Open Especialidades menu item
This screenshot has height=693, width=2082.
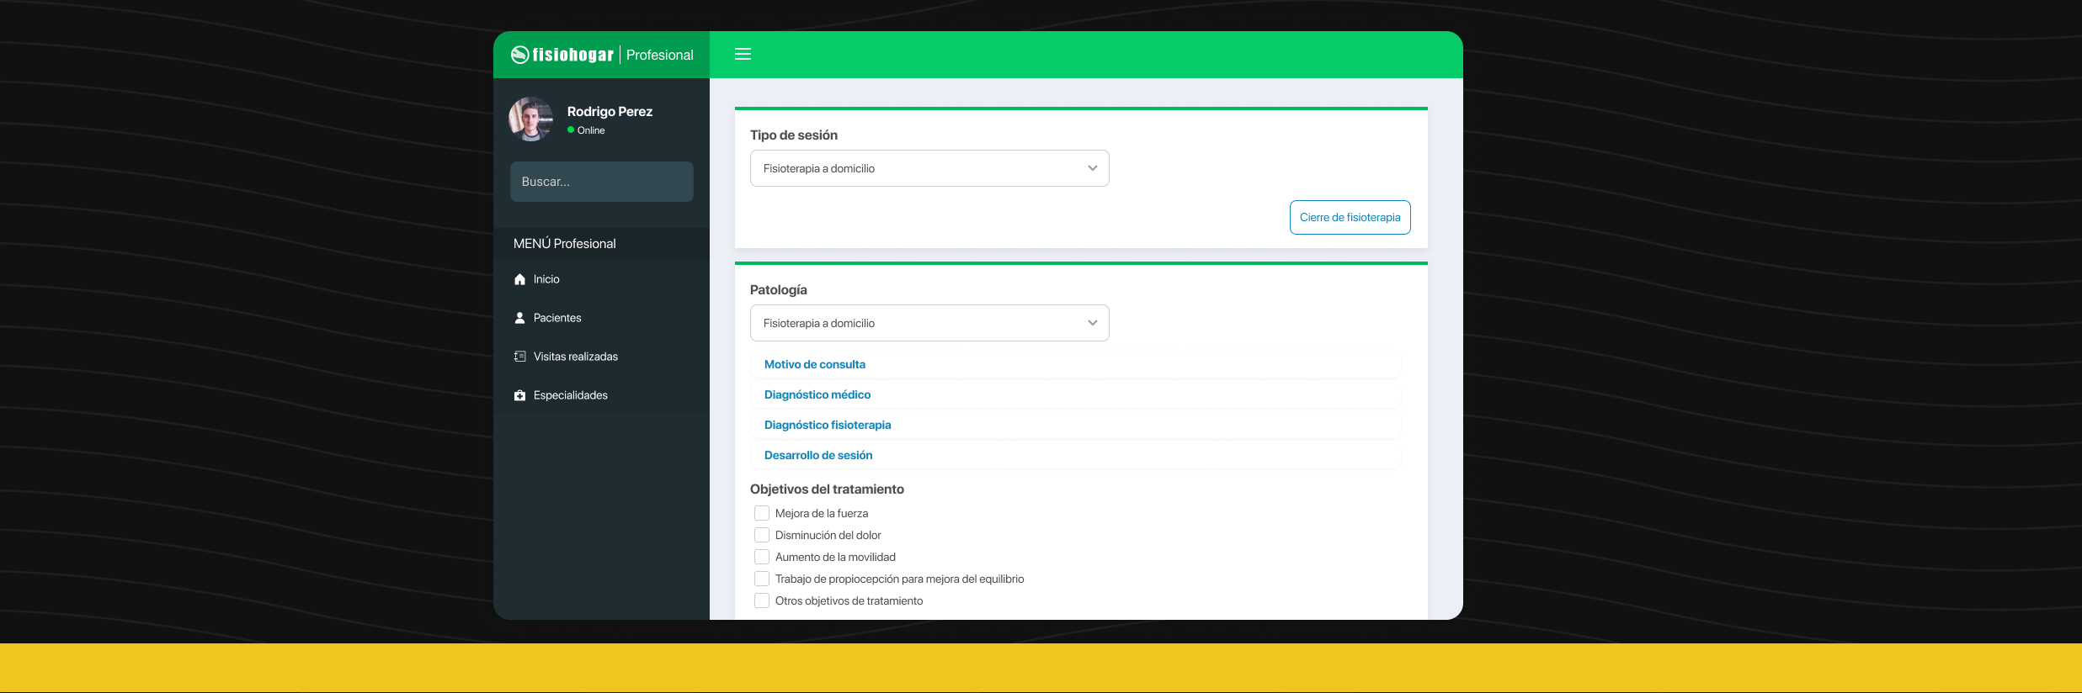click(601, 395)
